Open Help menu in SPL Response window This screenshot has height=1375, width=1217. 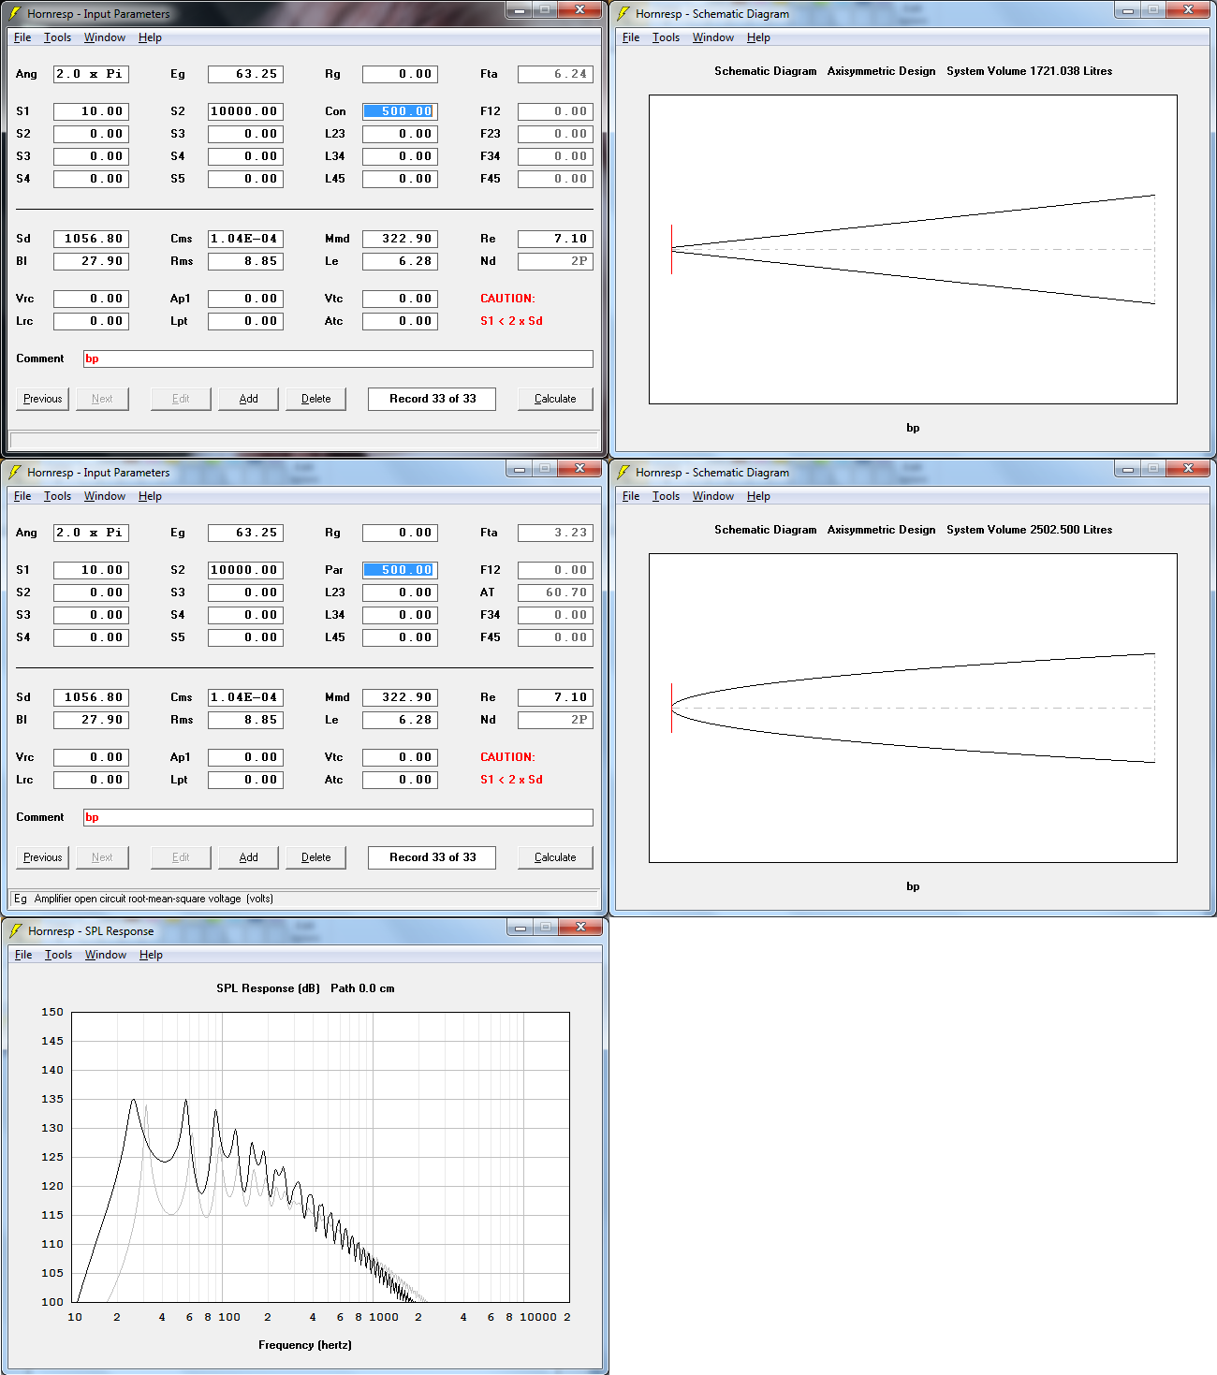[151, 955]
